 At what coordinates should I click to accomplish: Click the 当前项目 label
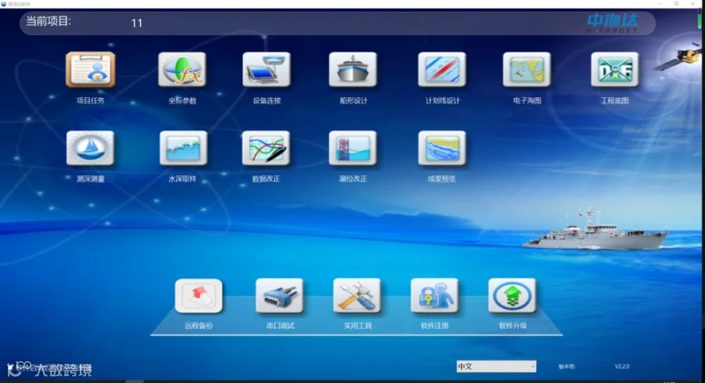coord(48,21)
